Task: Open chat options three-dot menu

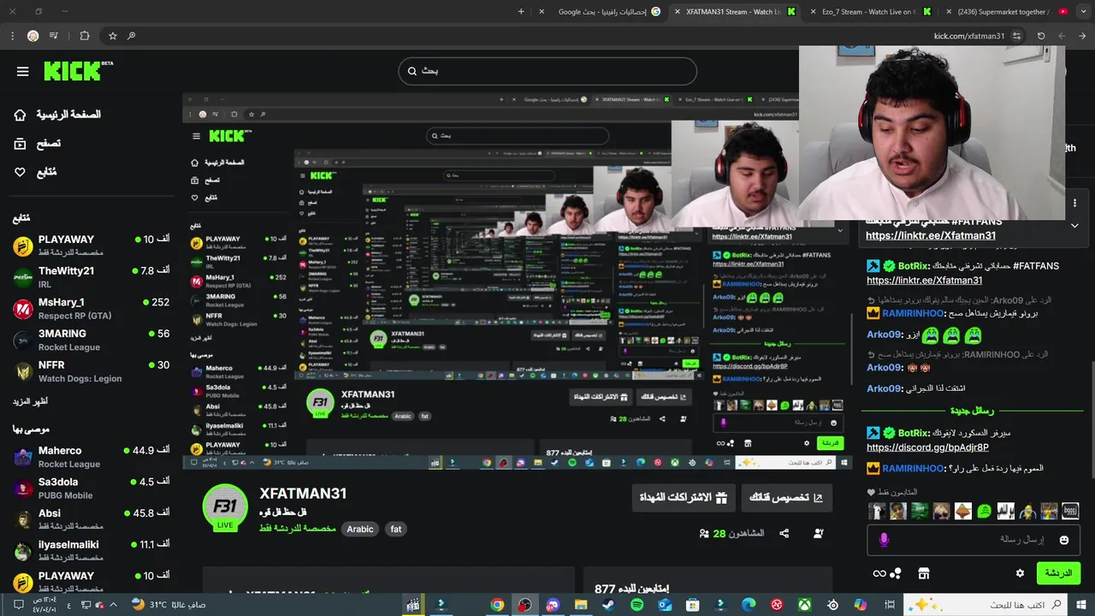Action: click(1074, 203)
